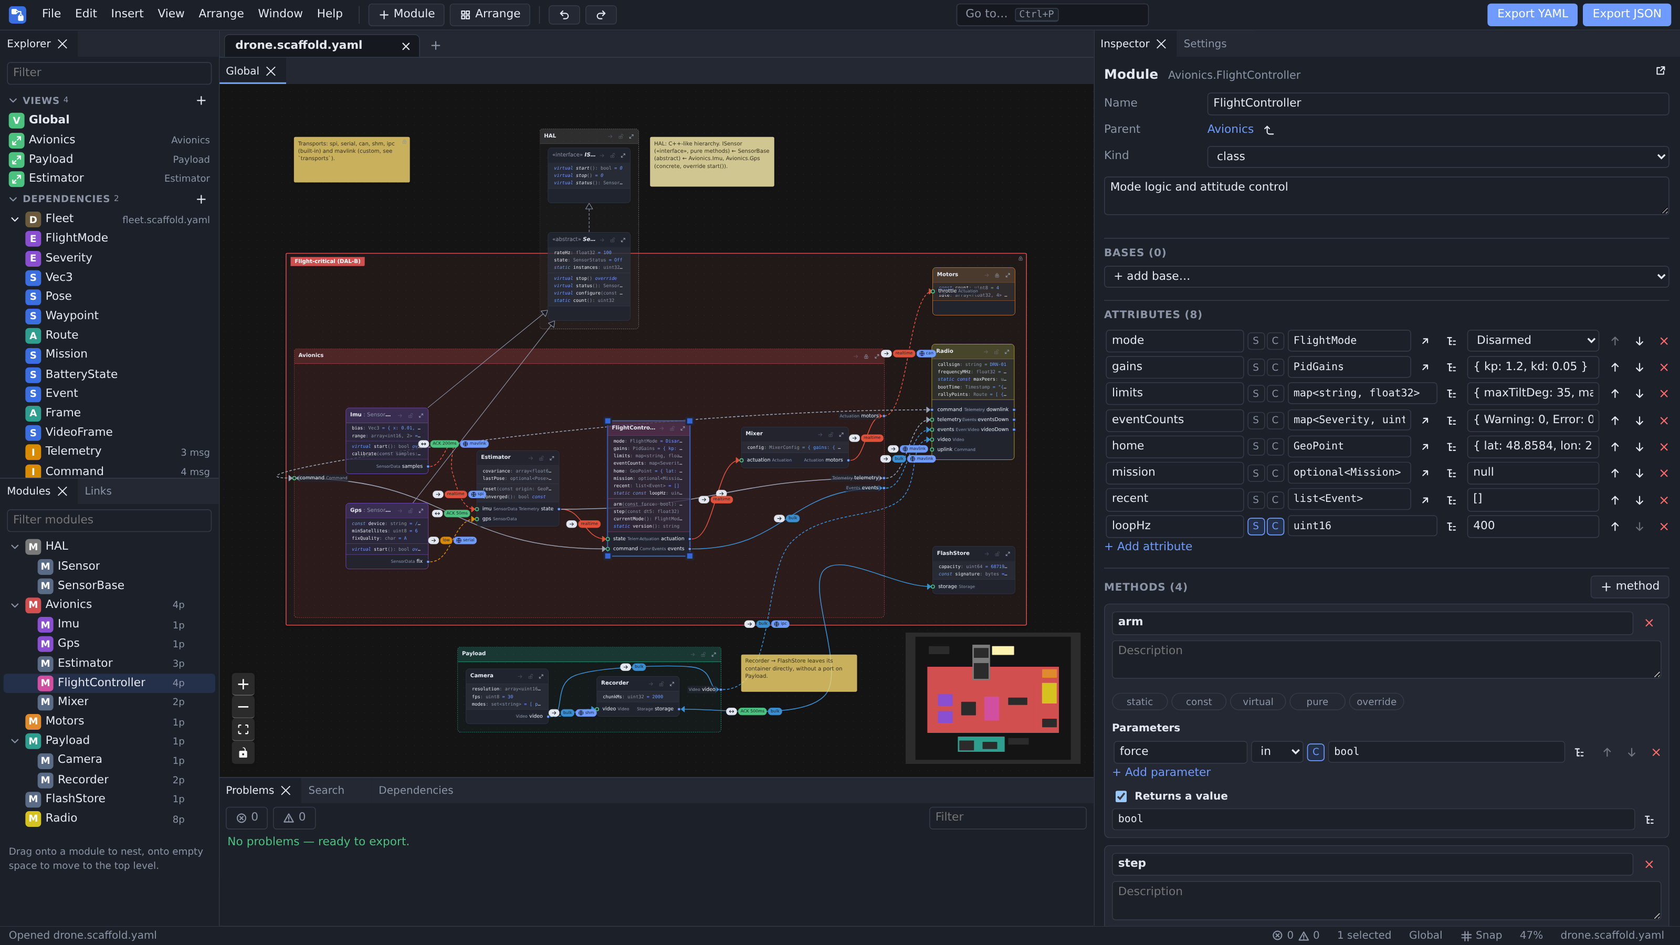This screenshot has width=1680, height=945.
Task: Open the type picker for loopHz attribute
Action: pos(1451,526)
